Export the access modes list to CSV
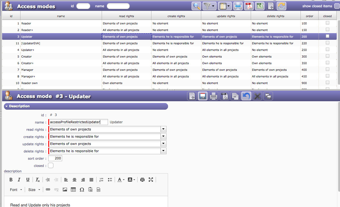 [259, 6]
